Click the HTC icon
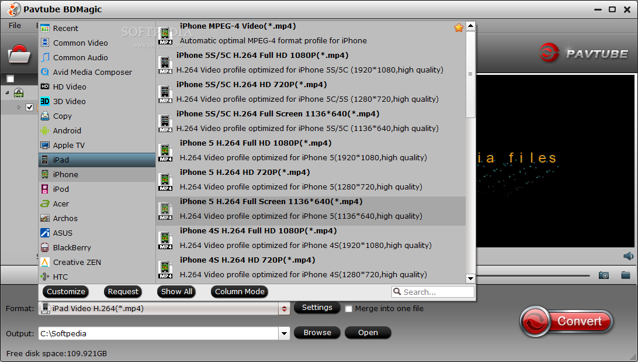The height and width of the screenshot is (362, 638). coord(45,277)
